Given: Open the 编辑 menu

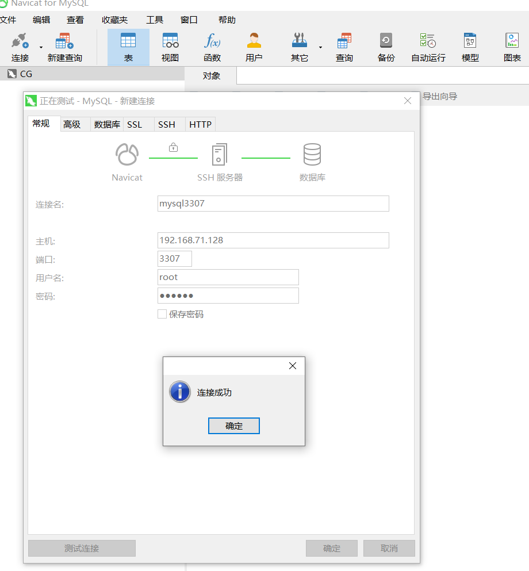Looking at the screenshot, I should pos(41,20).
